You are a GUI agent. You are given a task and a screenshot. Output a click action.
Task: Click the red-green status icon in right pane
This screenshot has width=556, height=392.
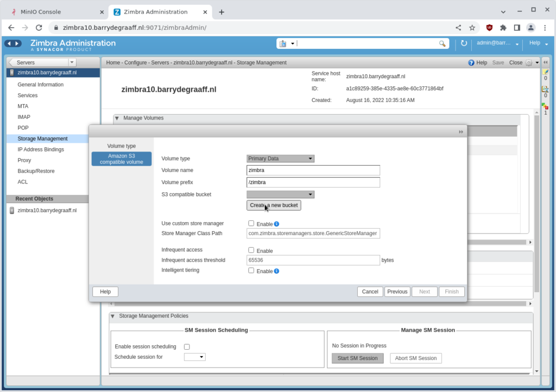545,106
